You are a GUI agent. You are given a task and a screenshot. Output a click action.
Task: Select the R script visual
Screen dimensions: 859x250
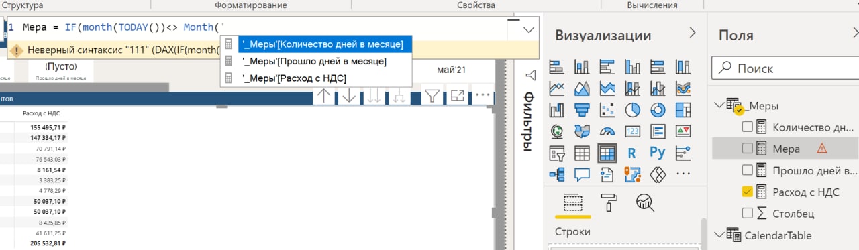click(632, 153)
